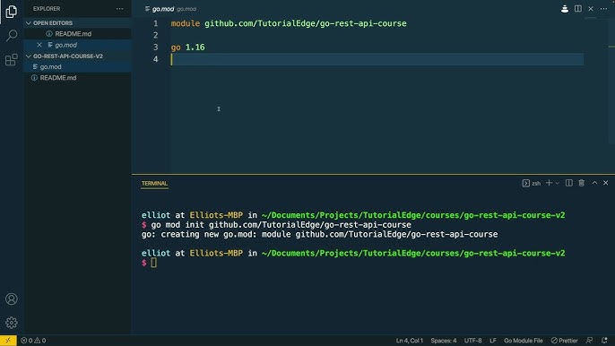Open the Explorer view in the activity bar
This screenshot has height=346, width=615.
[11, 12]
